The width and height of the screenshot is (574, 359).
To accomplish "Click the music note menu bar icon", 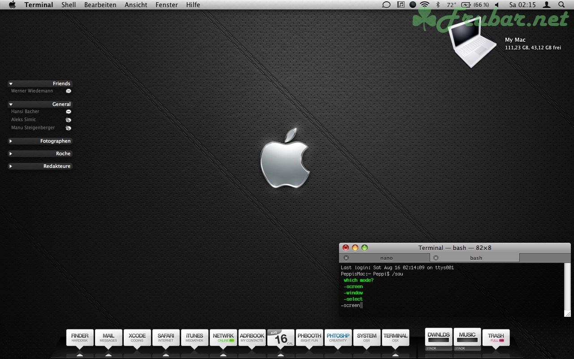I will (400, 5).
